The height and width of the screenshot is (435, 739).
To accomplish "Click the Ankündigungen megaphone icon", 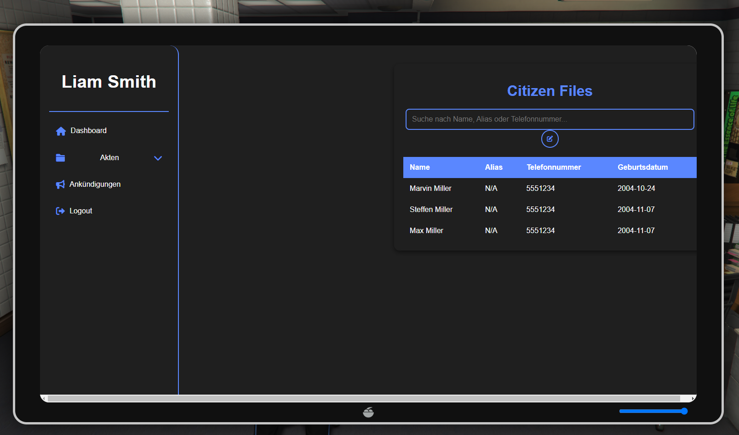I will 60,184.
